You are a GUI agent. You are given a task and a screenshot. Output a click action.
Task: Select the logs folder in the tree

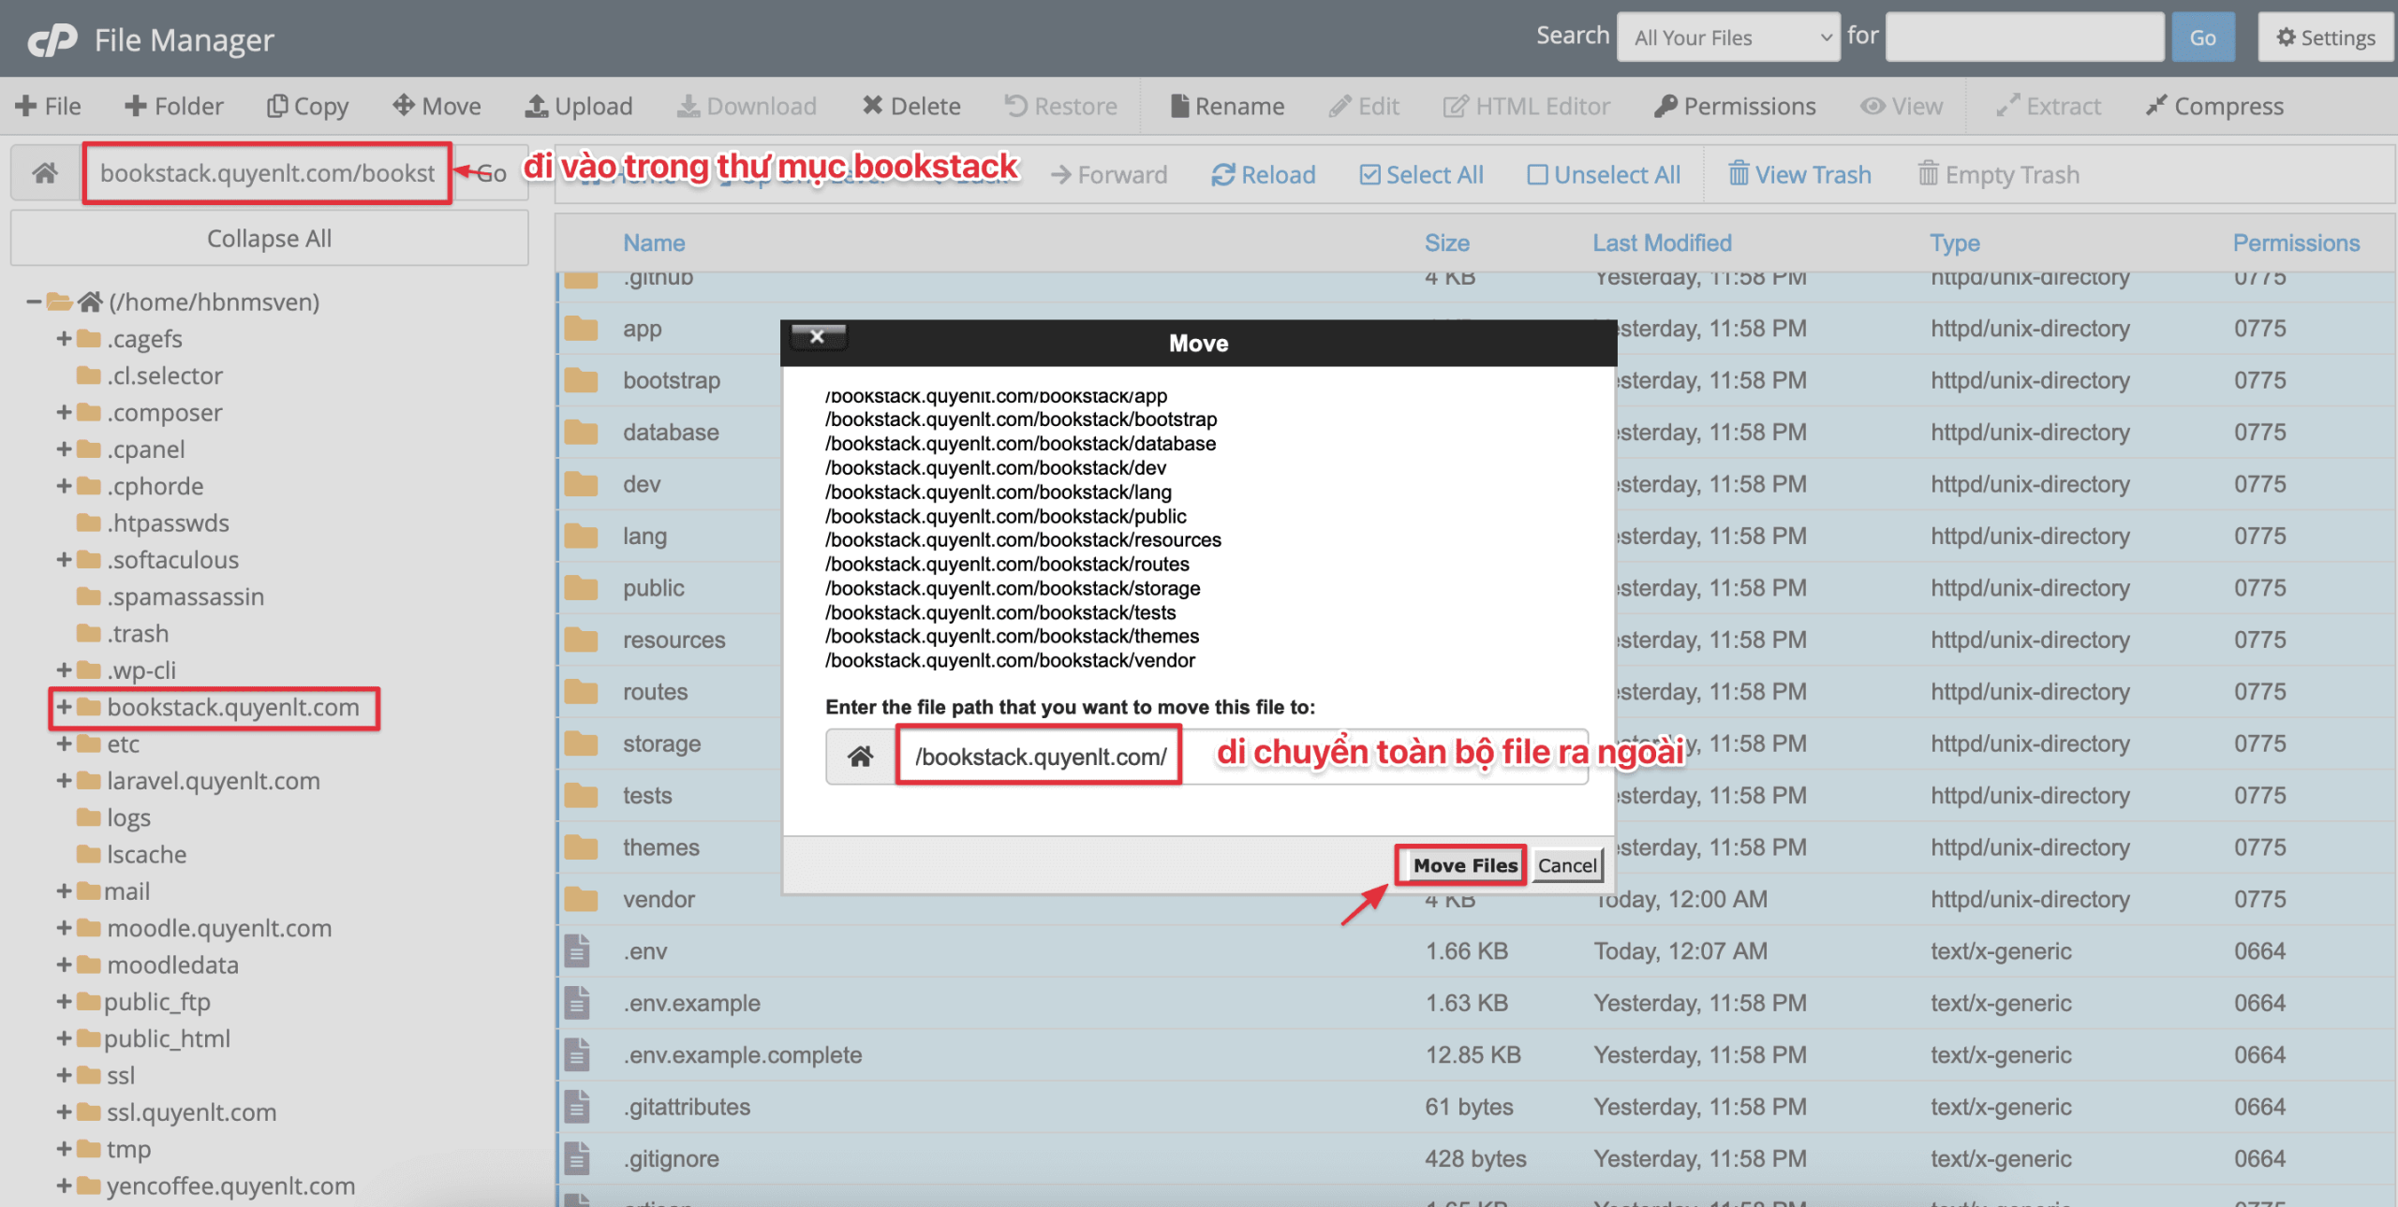point(128,818)
